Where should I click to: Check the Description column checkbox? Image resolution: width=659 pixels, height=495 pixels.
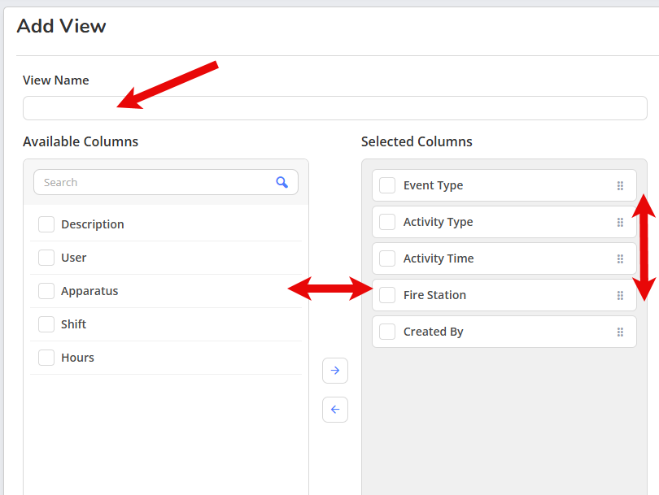pos(46,224)
